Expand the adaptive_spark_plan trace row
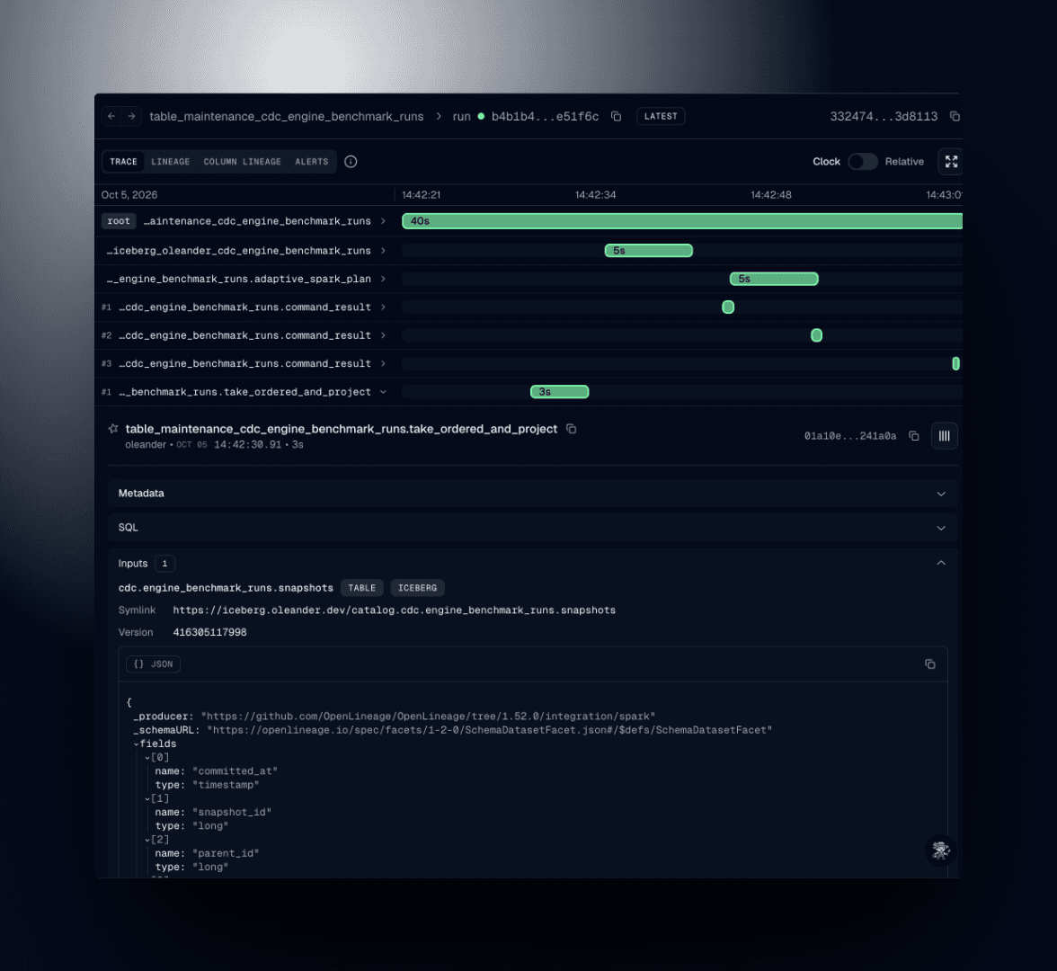 pos(383,279)
